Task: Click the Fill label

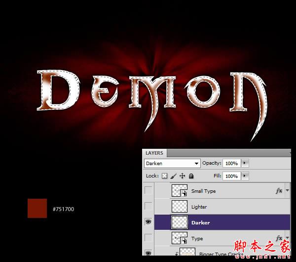Action: tap(217, 176)
